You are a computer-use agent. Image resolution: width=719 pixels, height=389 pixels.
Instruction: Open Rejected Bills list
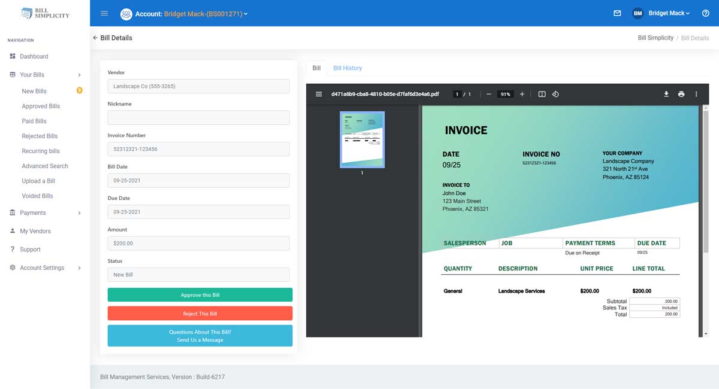click(x=40, y=136)
